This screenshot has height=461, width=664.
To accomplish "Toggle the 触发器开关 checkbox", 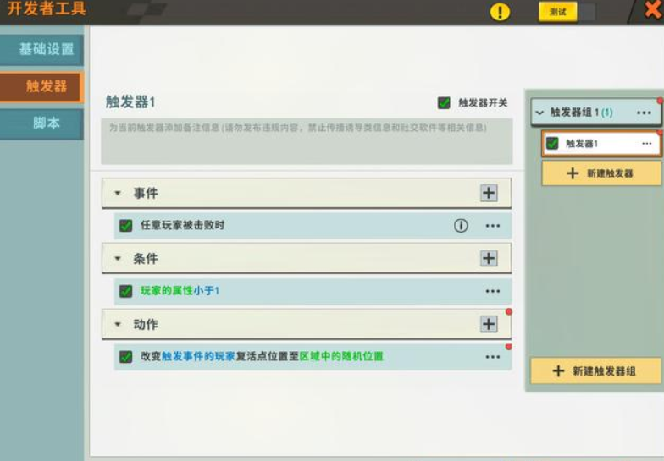I will [444, 103].
